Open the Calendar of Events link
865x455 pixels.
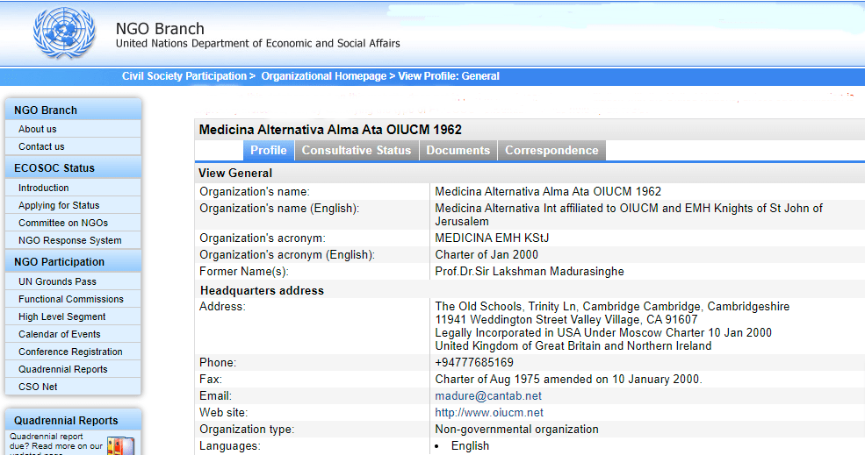coord(60,334)
